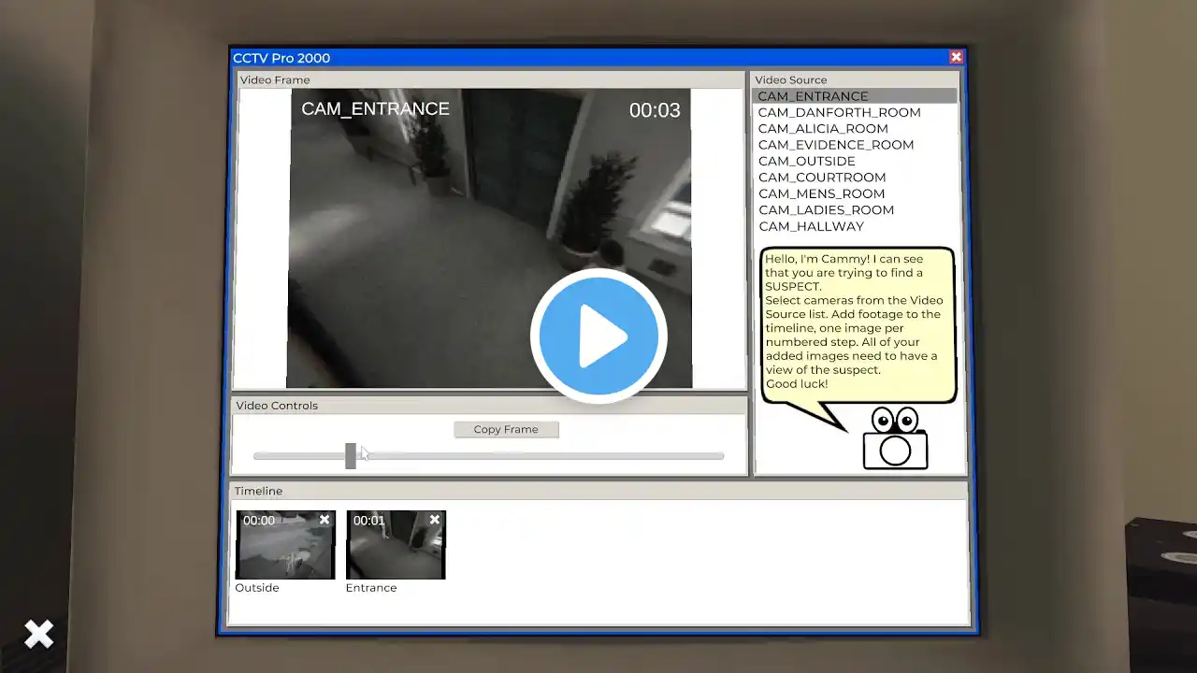Click the white X exit icon
Viewport: 1197px width, 673px height.
[x=39, y=634]
